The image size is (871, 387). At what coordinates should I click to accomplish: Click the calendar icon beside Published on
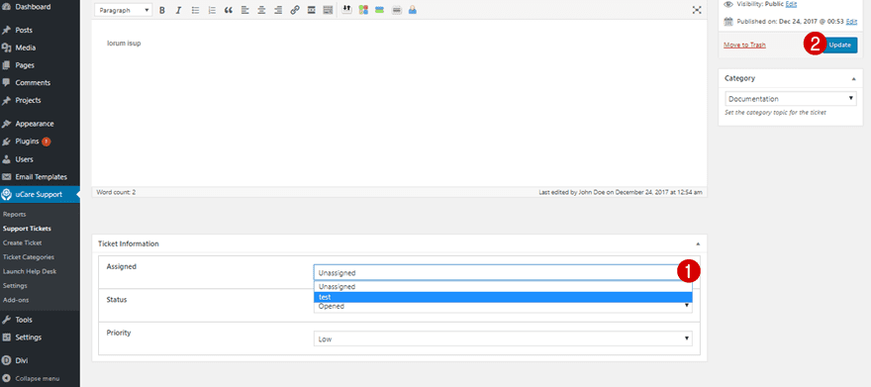[x=728, y=22]
